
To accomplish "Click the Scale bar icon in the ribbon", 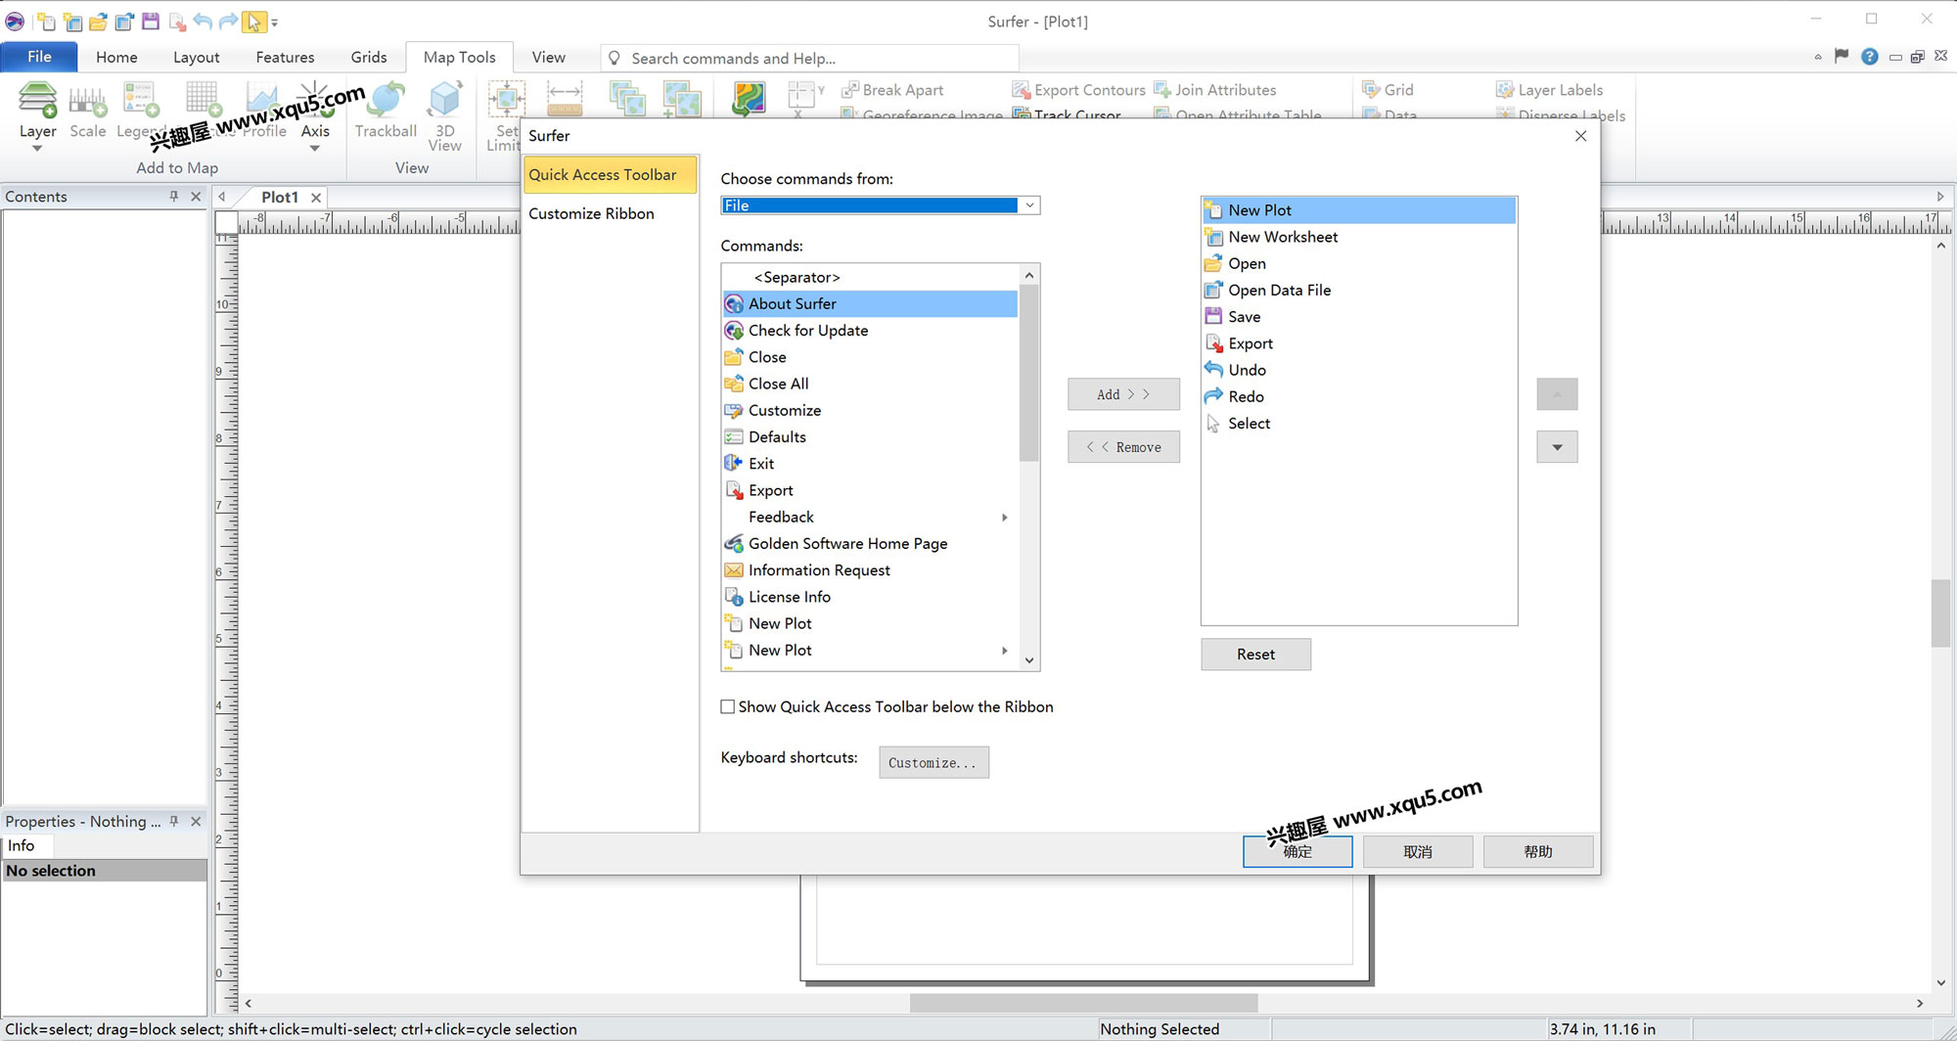I will [x=87, y=99].
